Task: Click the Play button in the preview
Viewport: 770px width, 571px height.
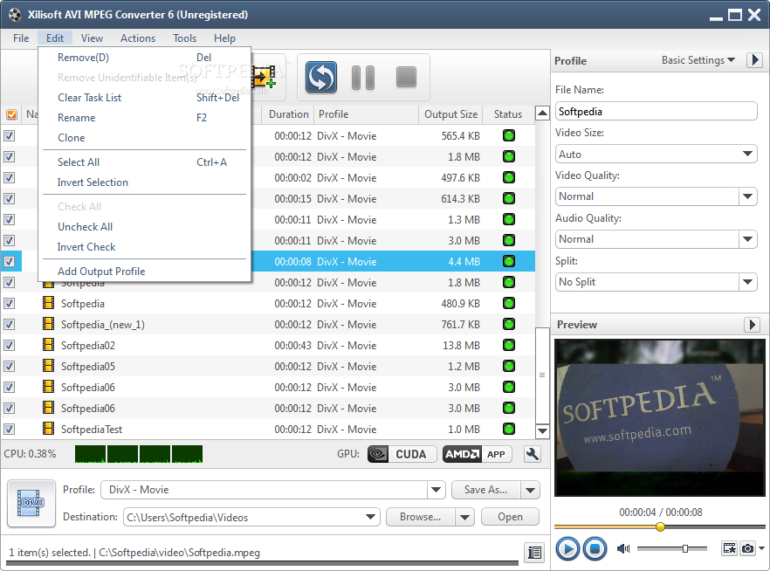Action: click(x=567, y=548)
